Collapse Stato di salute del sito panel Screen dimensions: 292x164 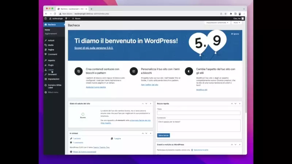(150, 104)
